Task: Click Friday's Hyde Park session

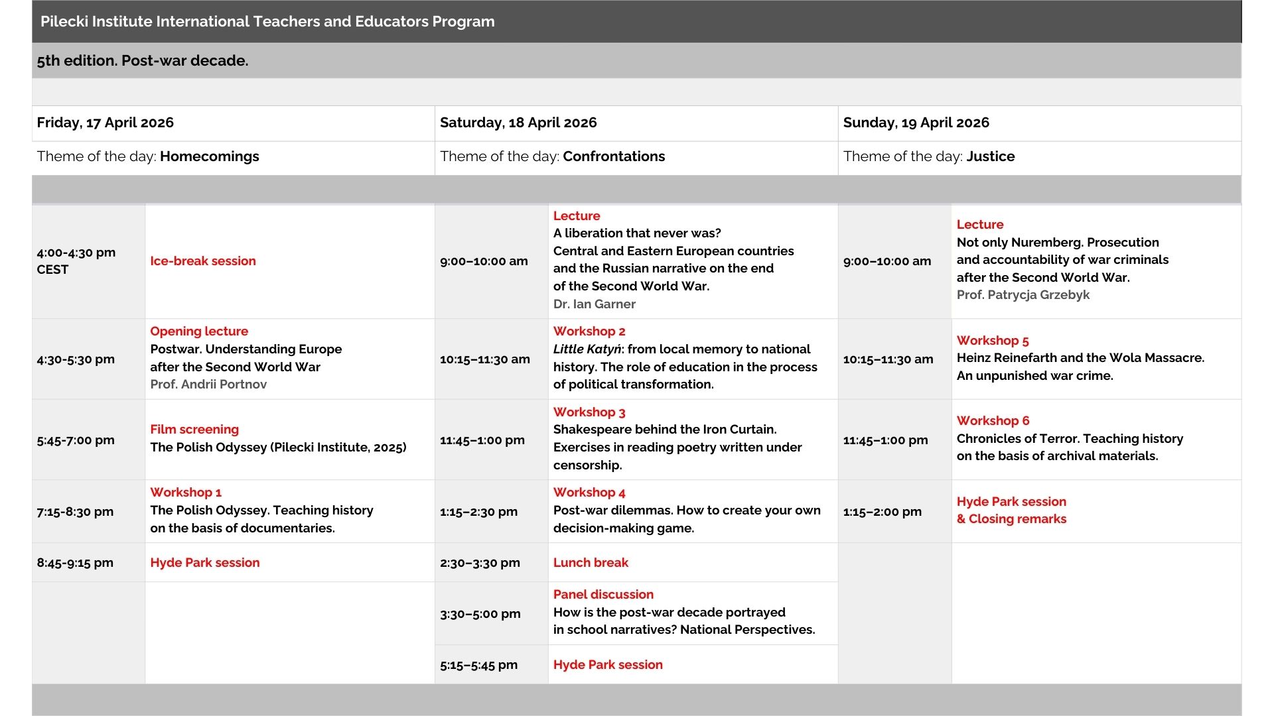Action: 204,563
